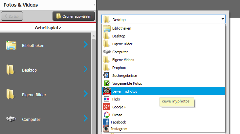Click the Facebook icon in the list
Viewport: 240px width, 134px height.
106,122
